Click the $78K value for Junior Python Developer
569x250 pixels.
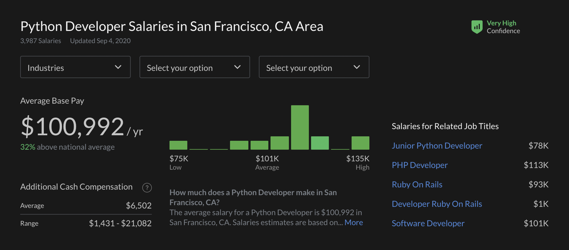(538, 146)
